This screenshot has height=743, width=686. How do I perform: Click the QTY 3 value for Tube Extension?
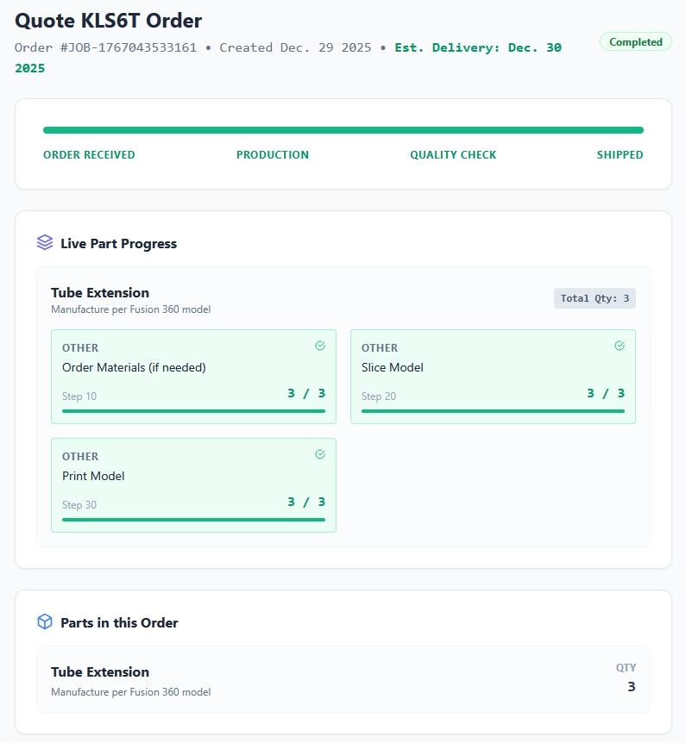coord(631,686)
